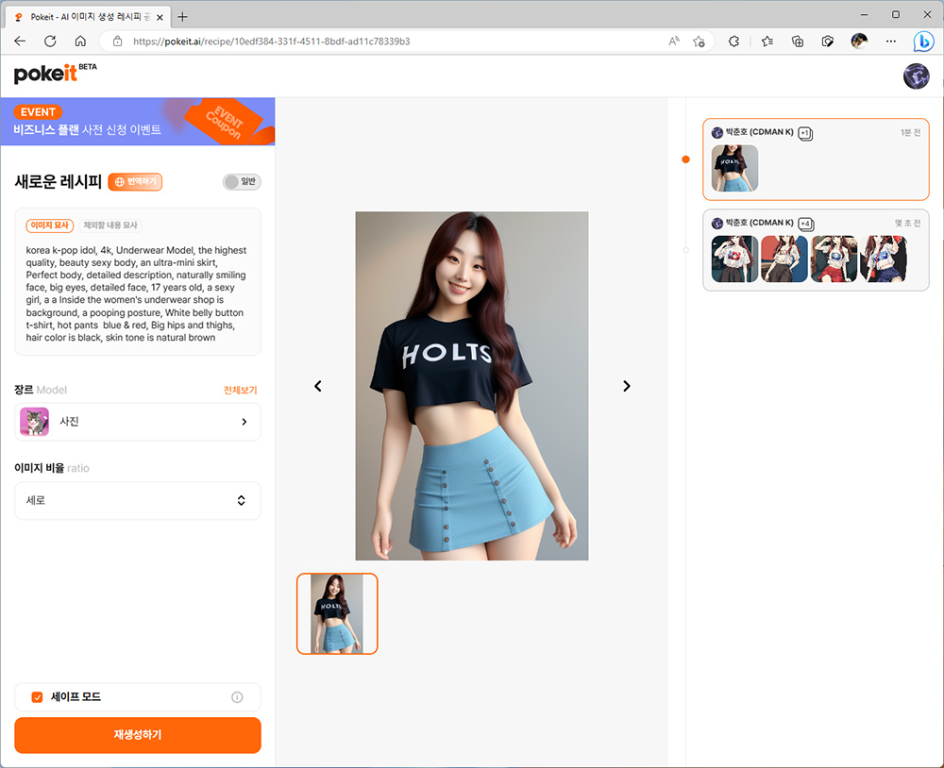Select the 이미지 묘사 tab
This screenshot has width=944, height=768.
[49, 225]
